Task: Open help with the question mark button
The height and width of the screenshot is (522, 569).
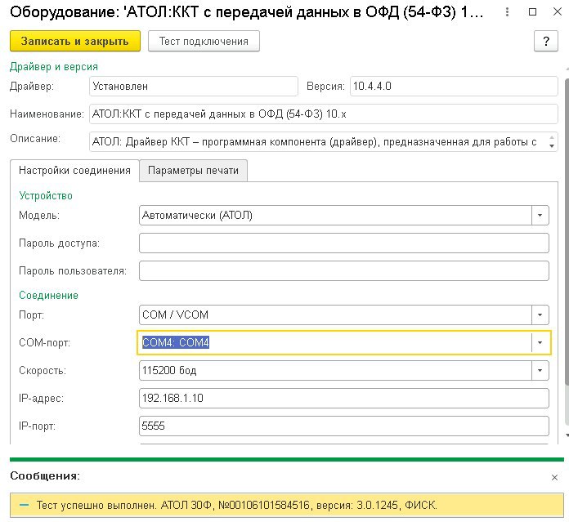Action: (x=546, y=41)
